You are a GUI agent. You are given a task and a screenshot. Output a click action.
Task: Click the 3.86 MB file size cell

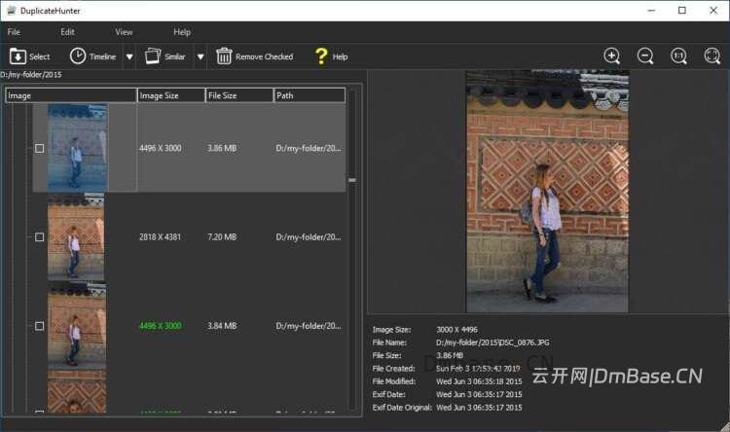[222, 148]
